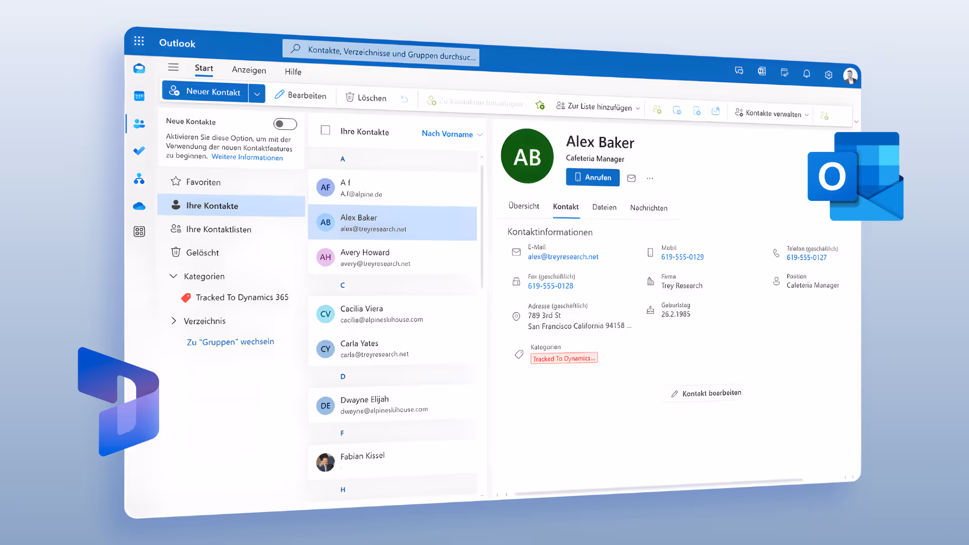This screenshot has height=545, width=969.
Task: Open the Hilfe ribbon tab
Action: [293, 72]
